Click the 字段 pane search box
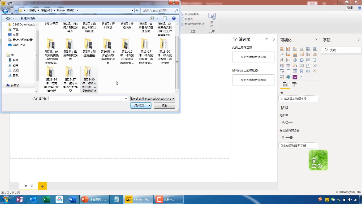 tap(341, 50)
